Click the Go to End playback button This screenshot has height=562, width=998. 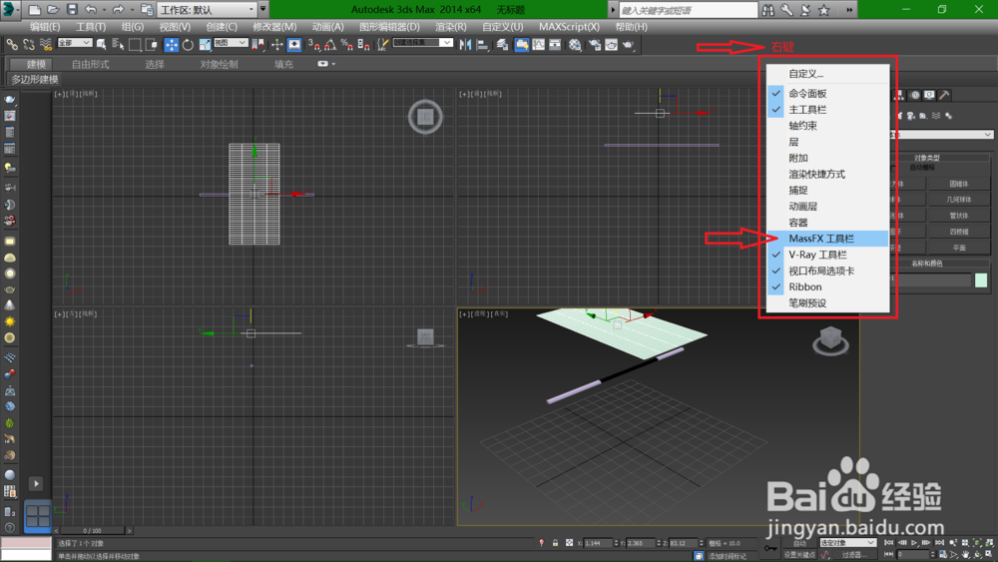[x=939, y=543]
